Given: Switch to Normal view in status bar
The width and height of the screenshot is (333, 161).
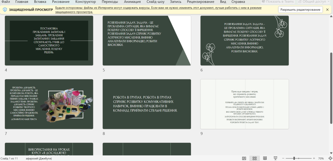Looking at the screenshot, I should [x=244, y=158].
